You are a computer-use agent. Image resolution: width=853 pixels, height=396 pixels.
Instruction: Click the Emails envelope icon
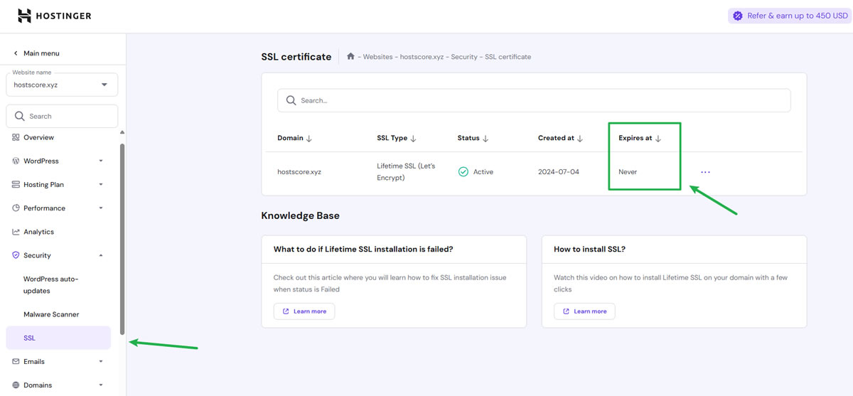[16, 361]
